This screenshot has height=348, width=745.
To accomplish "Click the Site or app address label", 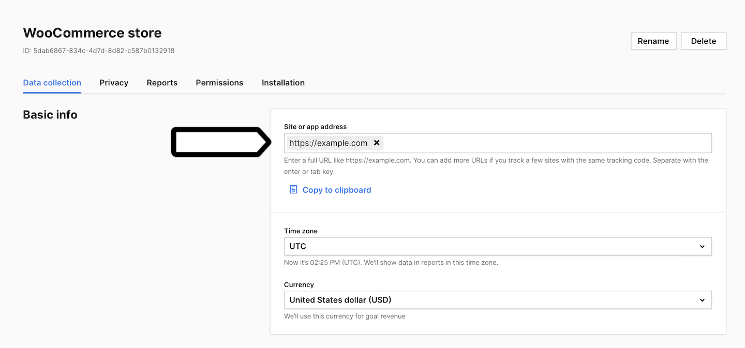I will coord(315,126).
